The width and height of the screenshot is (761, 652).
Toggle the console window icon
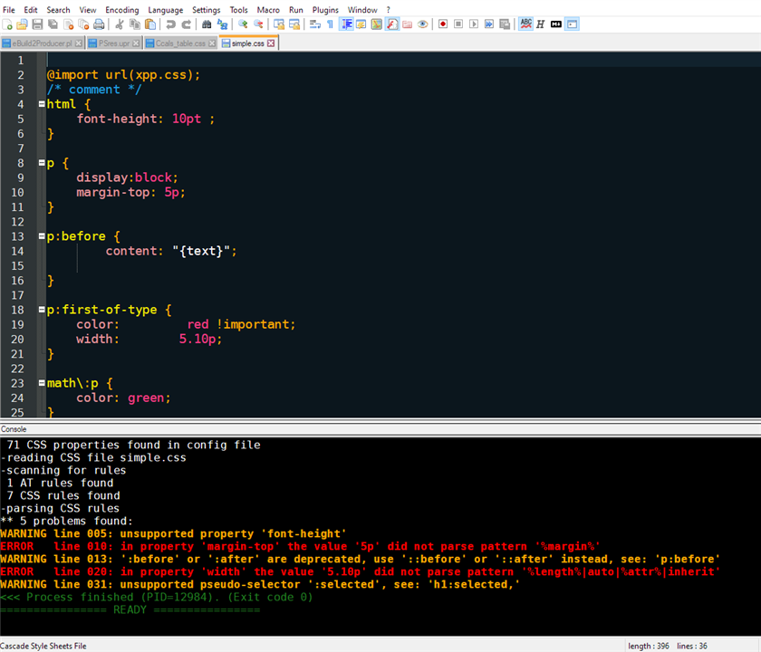point(573,24)
